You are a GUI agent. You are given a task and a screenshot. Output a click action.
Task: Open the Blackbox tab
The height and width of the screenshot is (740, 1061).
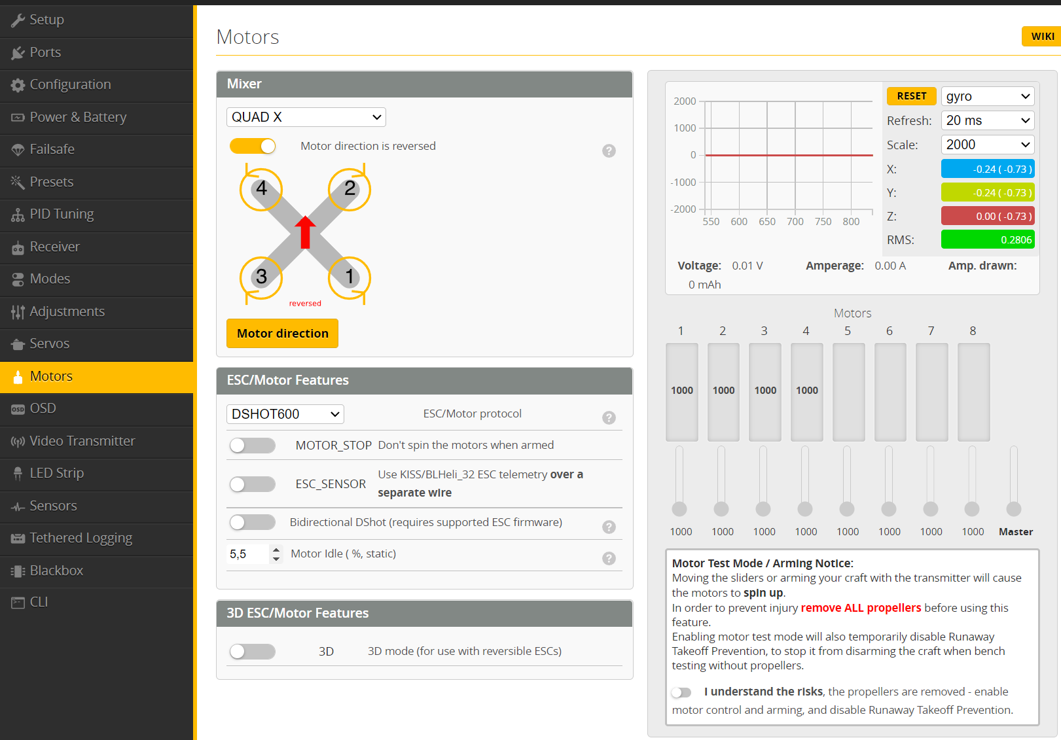(56, 571)
